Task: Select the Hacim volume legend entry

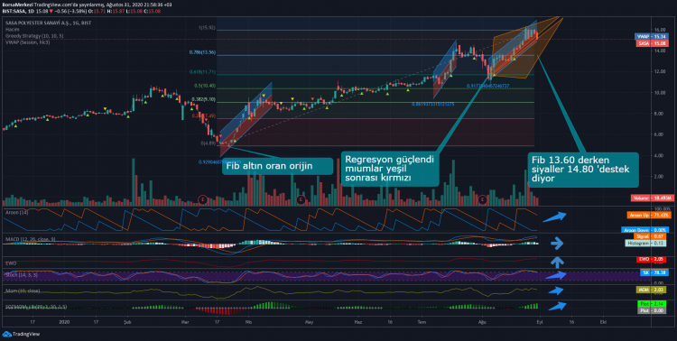Action: coord(12,30)
